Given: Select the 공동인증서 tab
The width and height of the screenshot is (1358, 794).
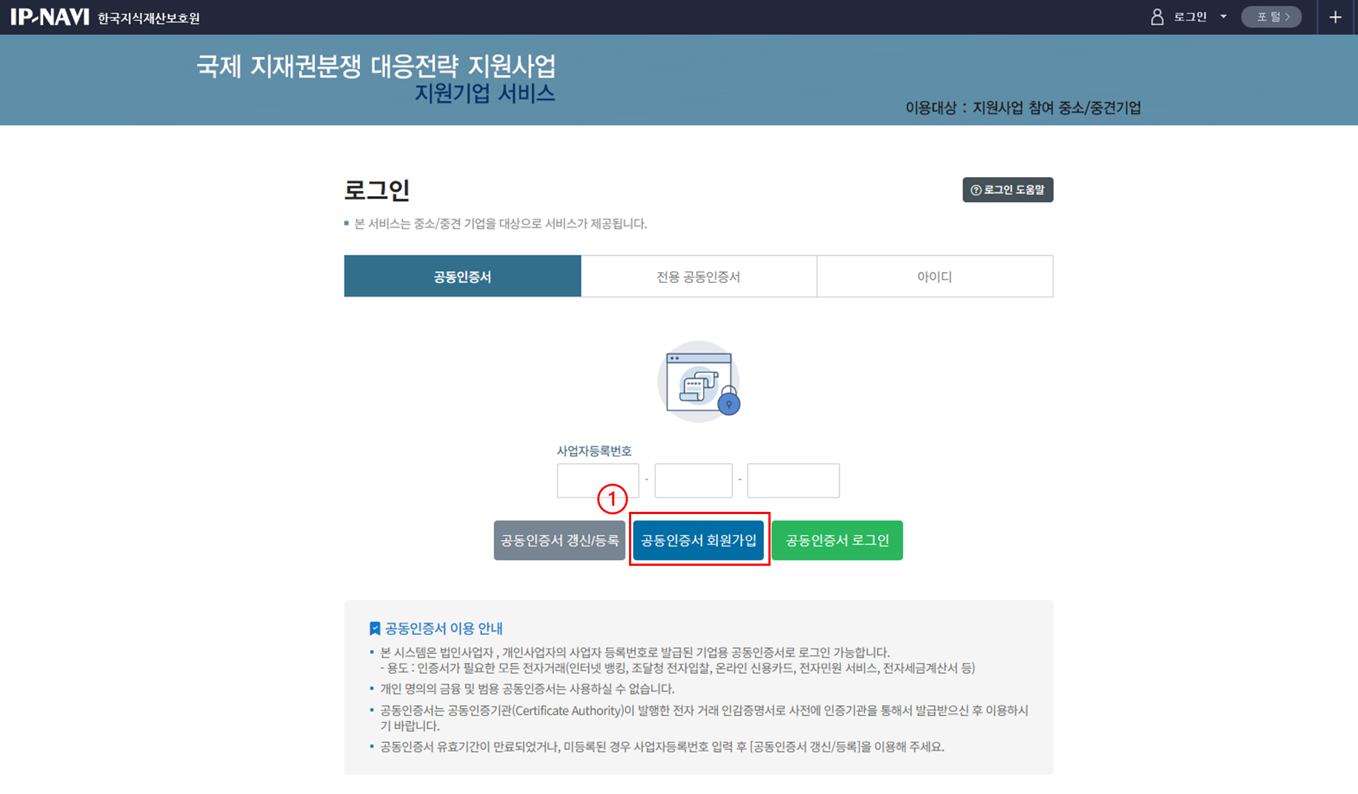Looking at the screenshot, I should [x=462, y=276].
